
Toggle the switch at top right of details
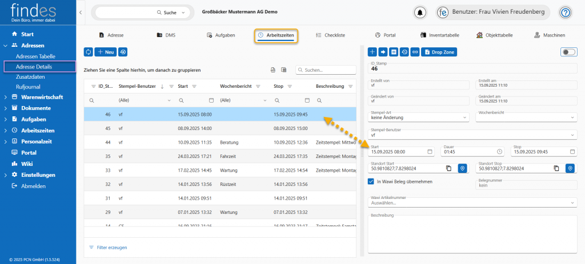[568, 52]
